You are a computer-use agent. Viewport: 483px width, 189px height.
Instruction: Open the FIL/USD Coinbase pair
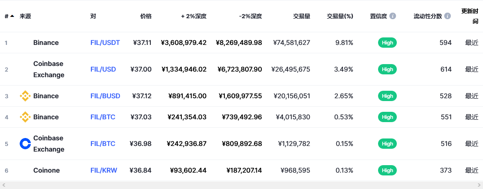point(103,69)
